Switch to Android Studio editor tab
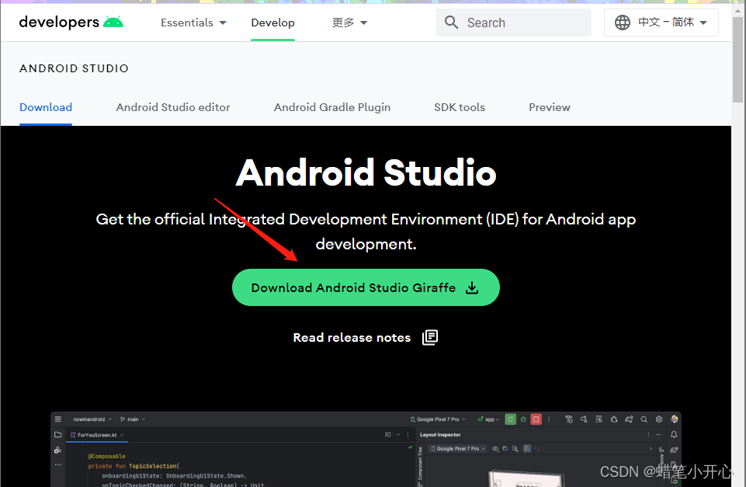The height and width of the screenshot is (487, 746). tap(172, 108)
